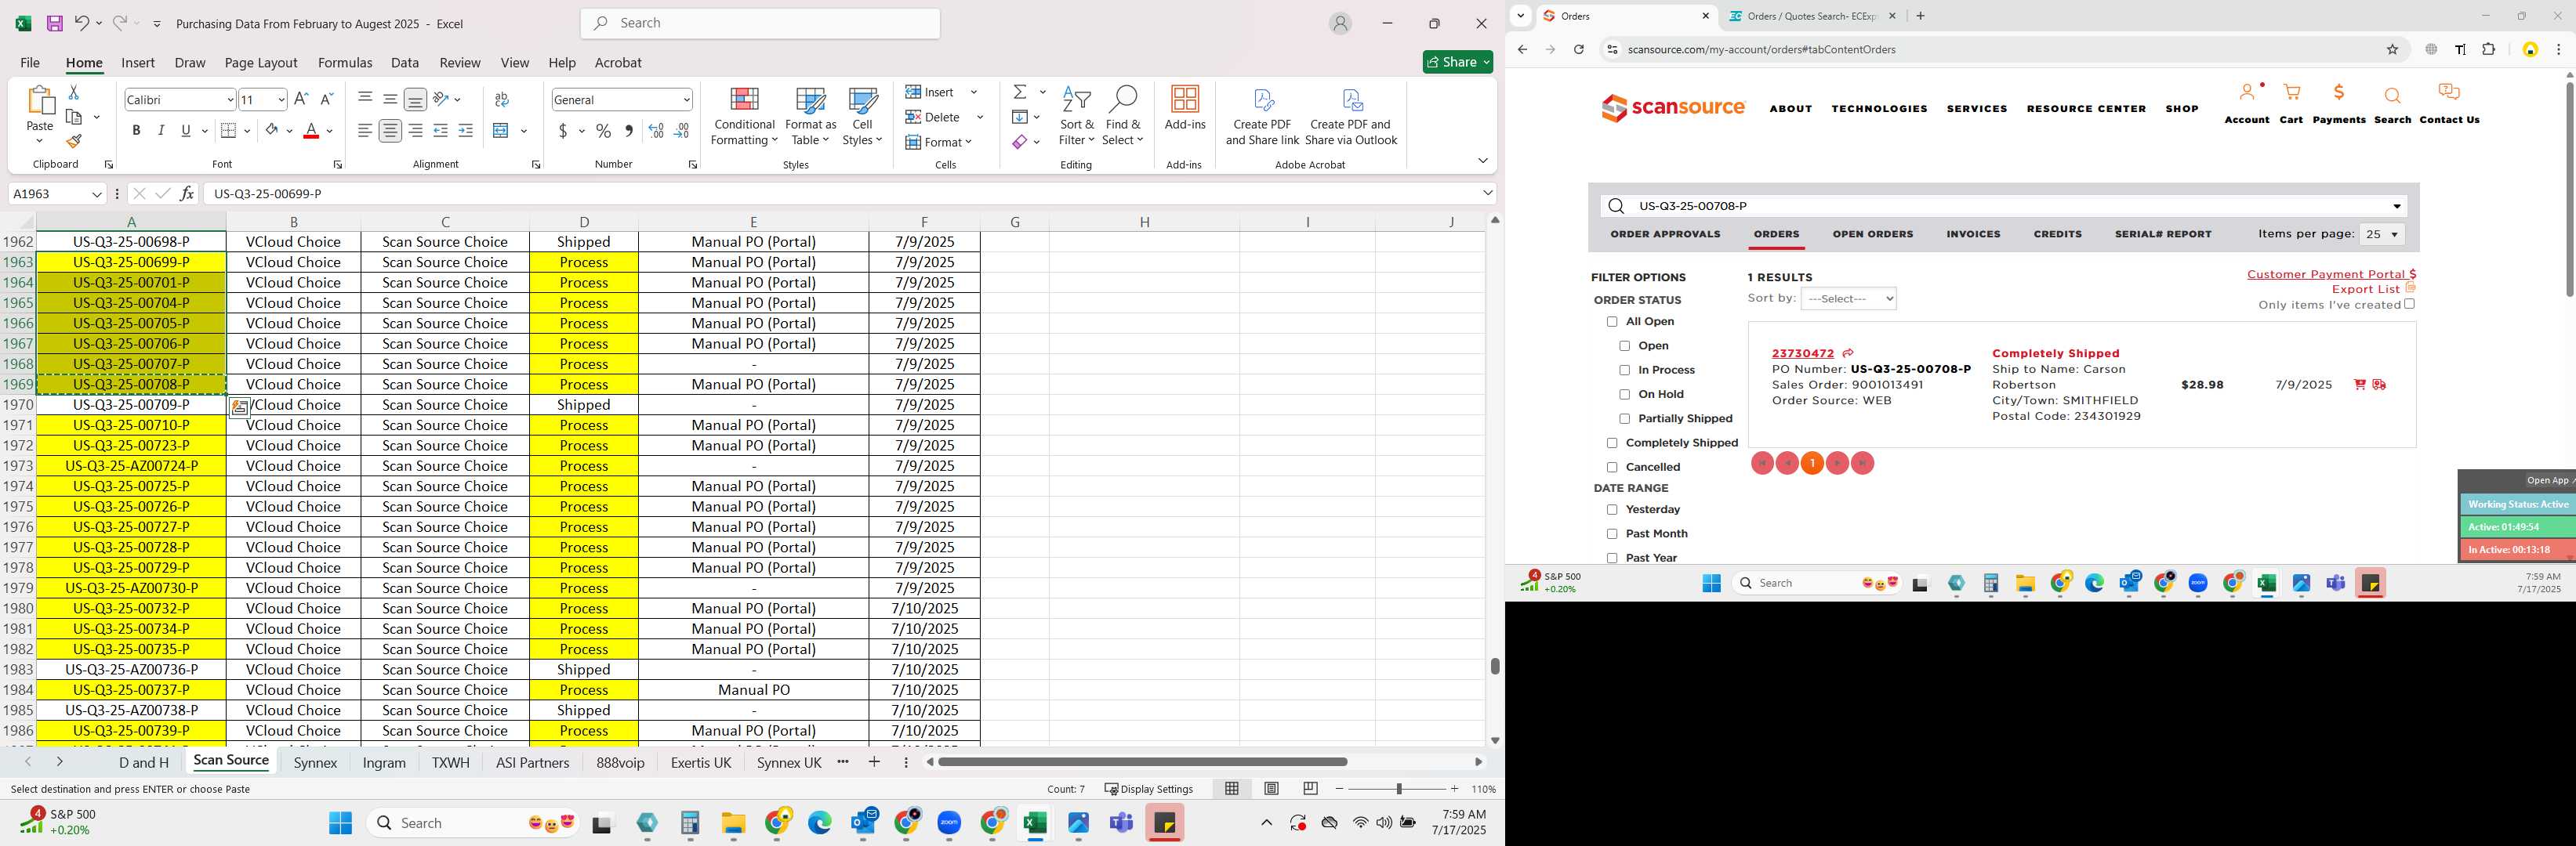Click the Insert Function fx icon
The width and height of the screenshot is (2576, 846).
click(186, 193)
